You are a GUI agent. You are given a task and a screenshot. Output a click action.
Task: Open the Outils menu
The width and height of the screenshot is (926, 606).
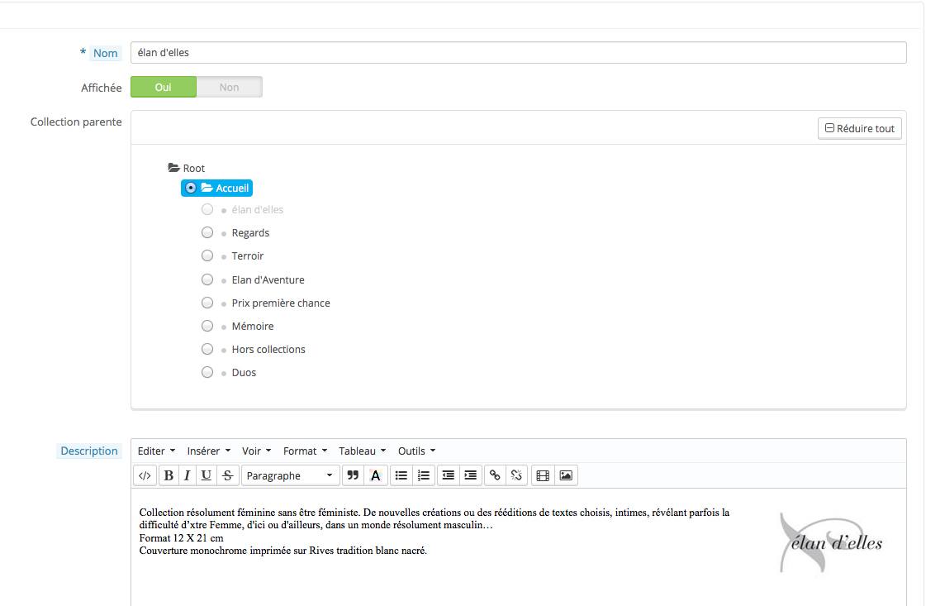[x=416, y=451]
